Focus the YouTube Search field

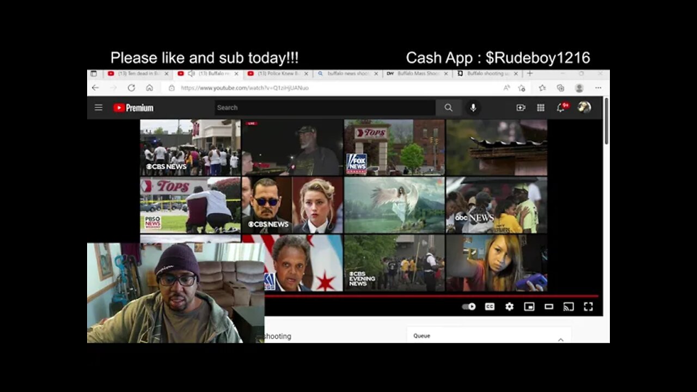point(325,108)
